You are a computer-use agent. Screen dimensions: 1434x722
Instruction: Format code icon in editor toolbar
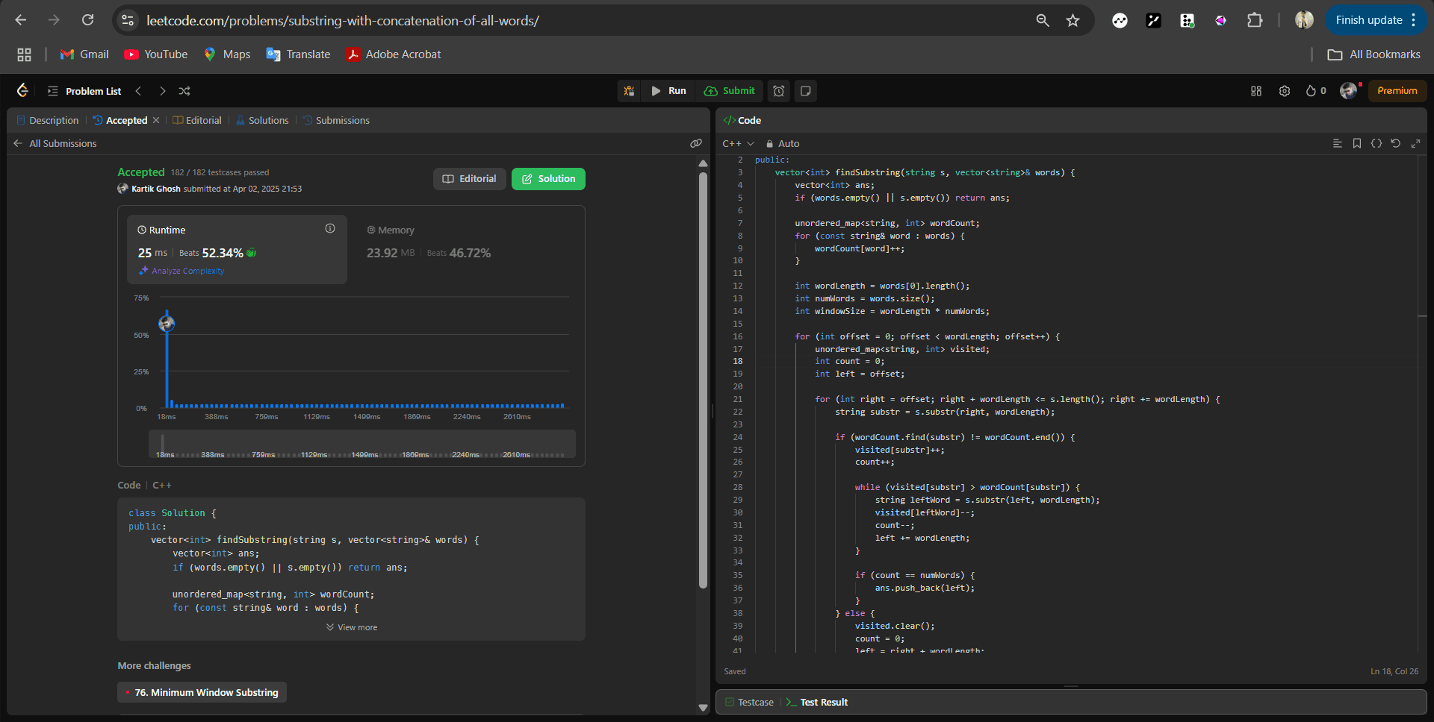coord(1338,143)
